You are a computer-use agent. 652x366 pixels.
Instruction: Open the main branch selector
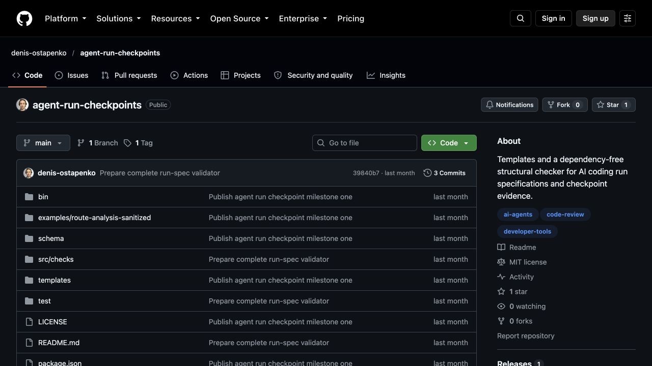(43, 143)
